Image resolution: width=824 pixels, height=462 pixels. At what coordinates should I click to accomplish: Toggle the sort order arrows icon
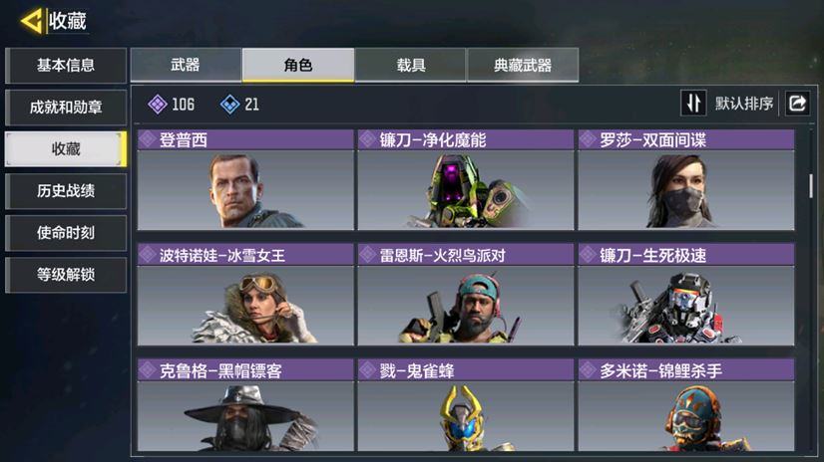click(x=693, y=103)
